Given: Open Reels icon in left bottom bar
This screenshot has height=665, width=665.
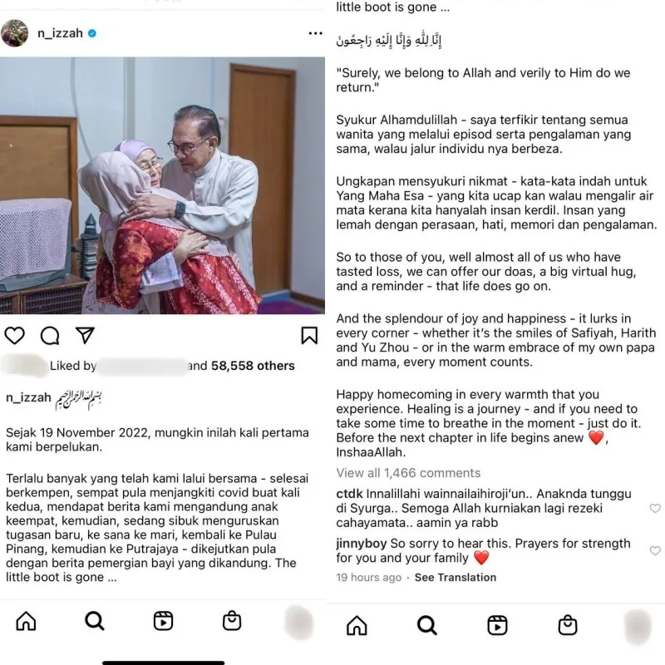Looking at the screenshot, I should pyautogui.click(x=163, y=621).
